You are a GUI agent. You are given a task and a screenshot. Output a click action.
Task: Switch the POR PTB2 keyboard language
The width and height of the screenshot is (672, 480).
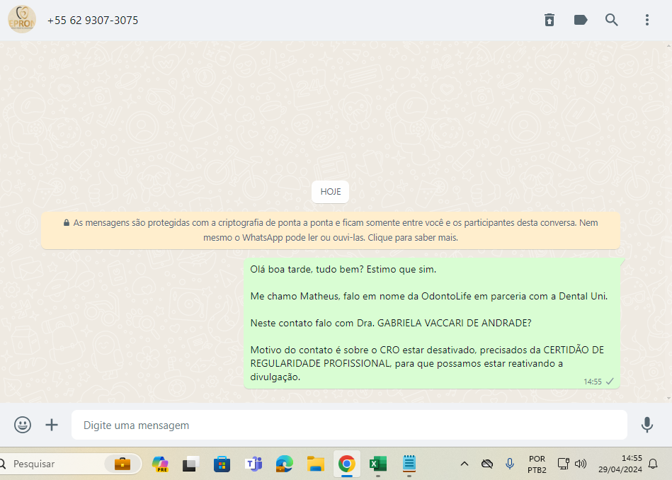point(536,464)
